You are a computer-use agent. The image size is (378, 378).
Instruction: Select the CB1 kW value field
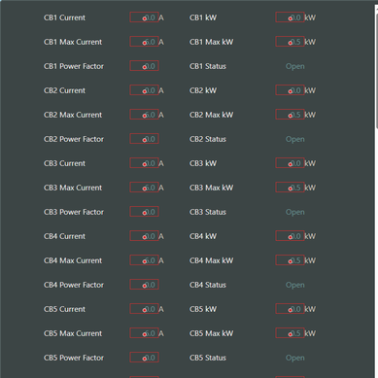pos(290,17)
